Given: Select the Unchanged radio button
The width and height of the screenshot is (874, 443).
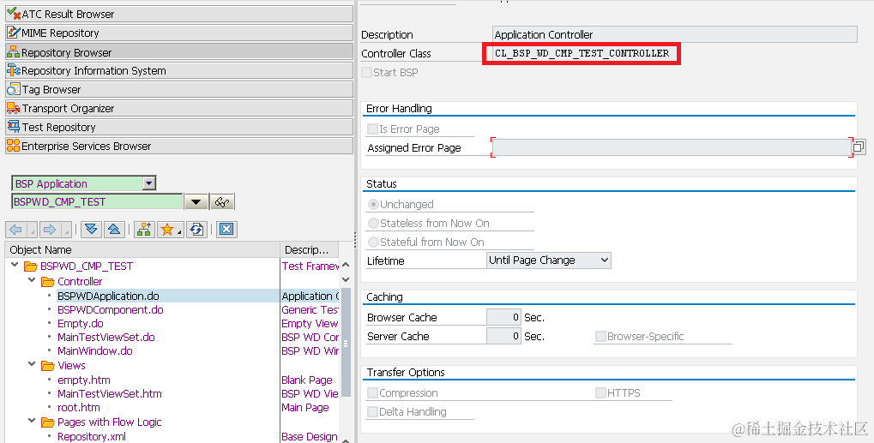Looking at the screenshot, I should (373, 204).
